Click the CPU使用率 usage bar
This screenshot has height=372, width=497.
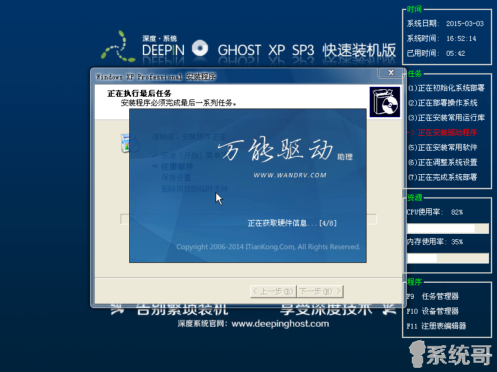448,228
